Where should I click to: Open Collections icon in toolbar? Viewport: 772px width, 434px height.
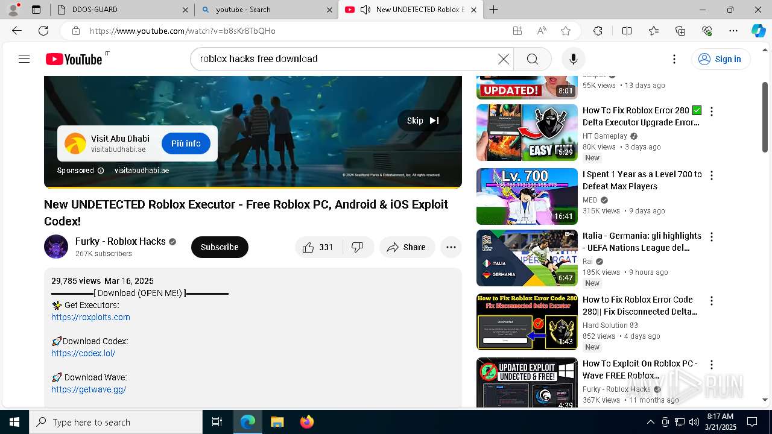pos(680,31)
